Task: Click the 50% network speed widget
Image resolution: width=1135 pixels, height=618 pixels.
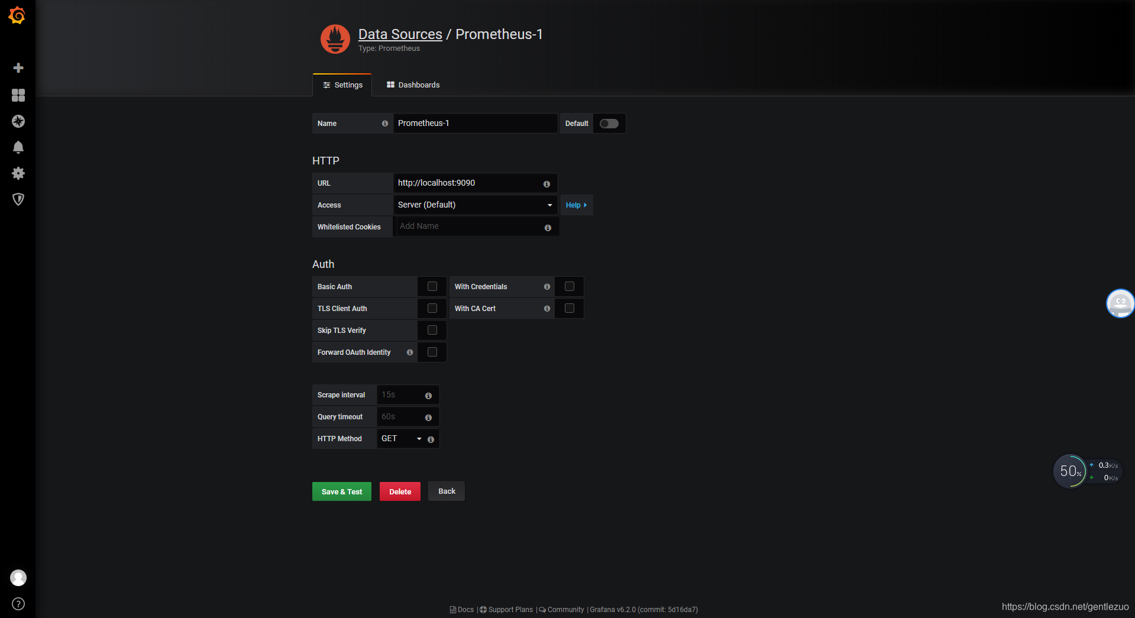Action: coord(1087,471)
